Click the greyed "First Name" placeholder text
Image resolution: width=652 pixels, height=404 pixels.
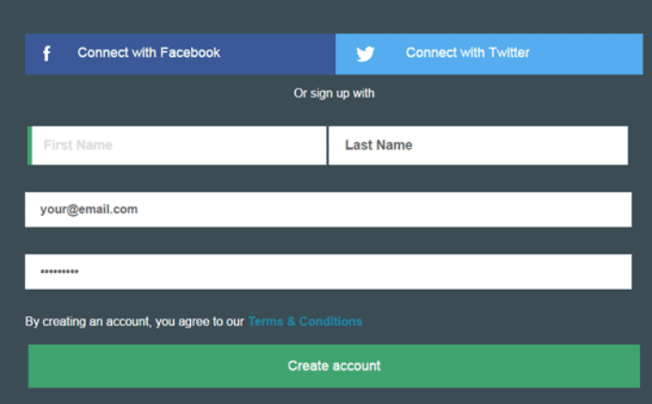click(x=78, y=145)
